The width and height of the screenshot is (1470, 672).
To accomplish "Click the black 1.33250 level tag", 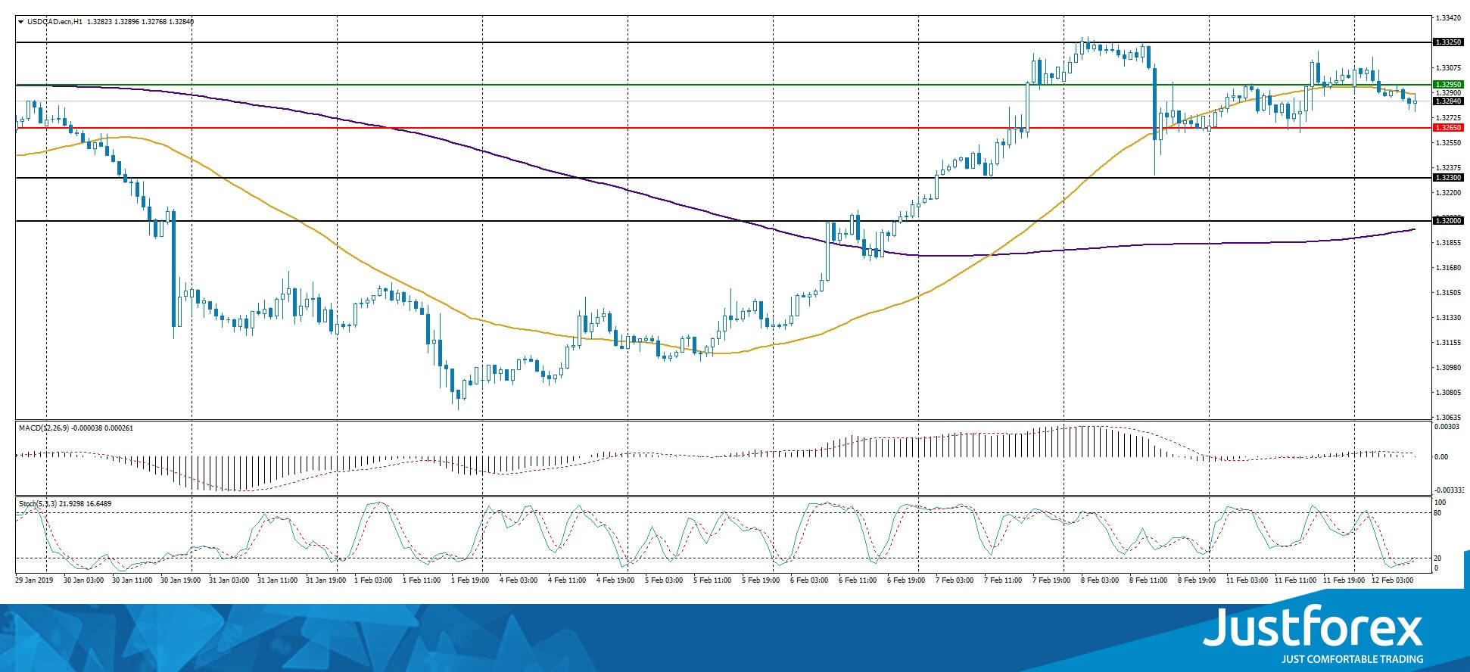I will [x=1448, y=42].
